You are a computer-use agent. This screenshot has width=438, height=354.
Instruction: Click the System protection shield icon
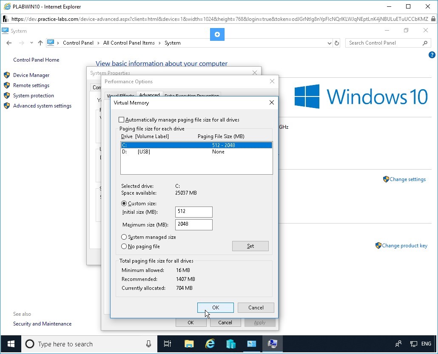click(7, 96)
